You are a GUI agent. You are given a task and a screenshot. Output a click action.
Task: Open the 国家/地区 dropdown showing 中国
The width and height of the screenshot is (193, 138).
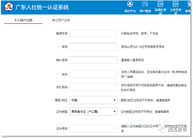coord(93,100)
